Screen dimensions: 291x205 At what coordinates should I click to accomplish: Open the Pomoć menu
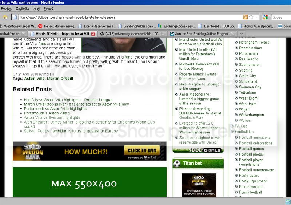tap(48, 9)
